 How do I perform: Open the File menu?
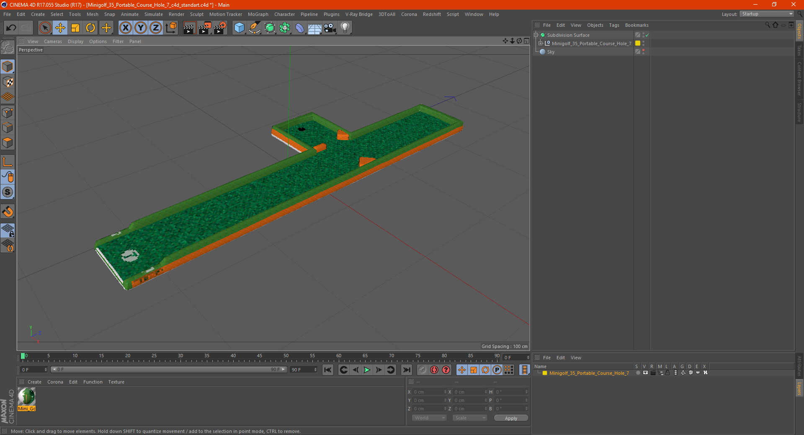pos(7,14)
